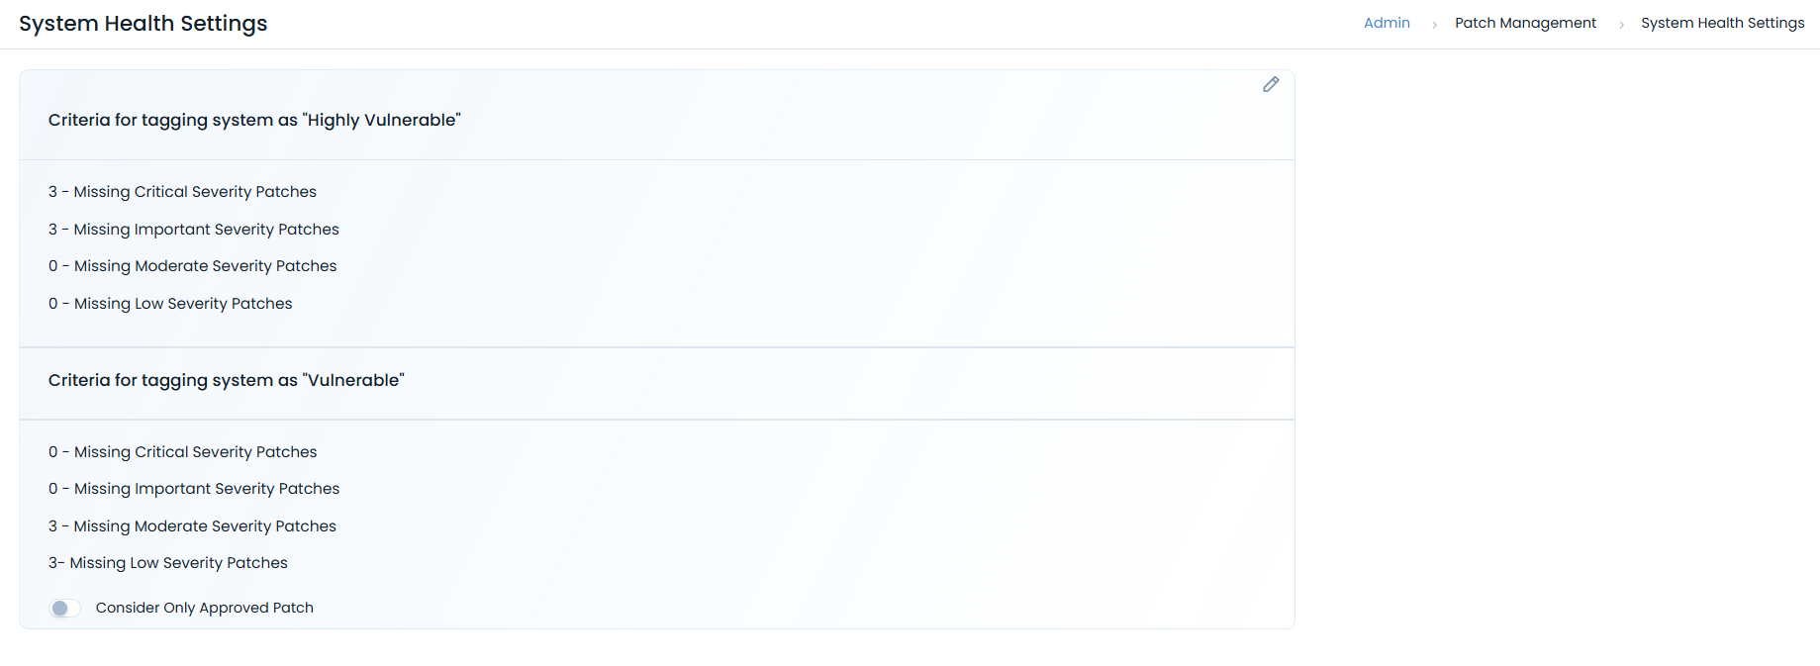Click Missing Moderate Severity Patches row on top section
This screenshot has height=666, width=1820.
[192, 265]
